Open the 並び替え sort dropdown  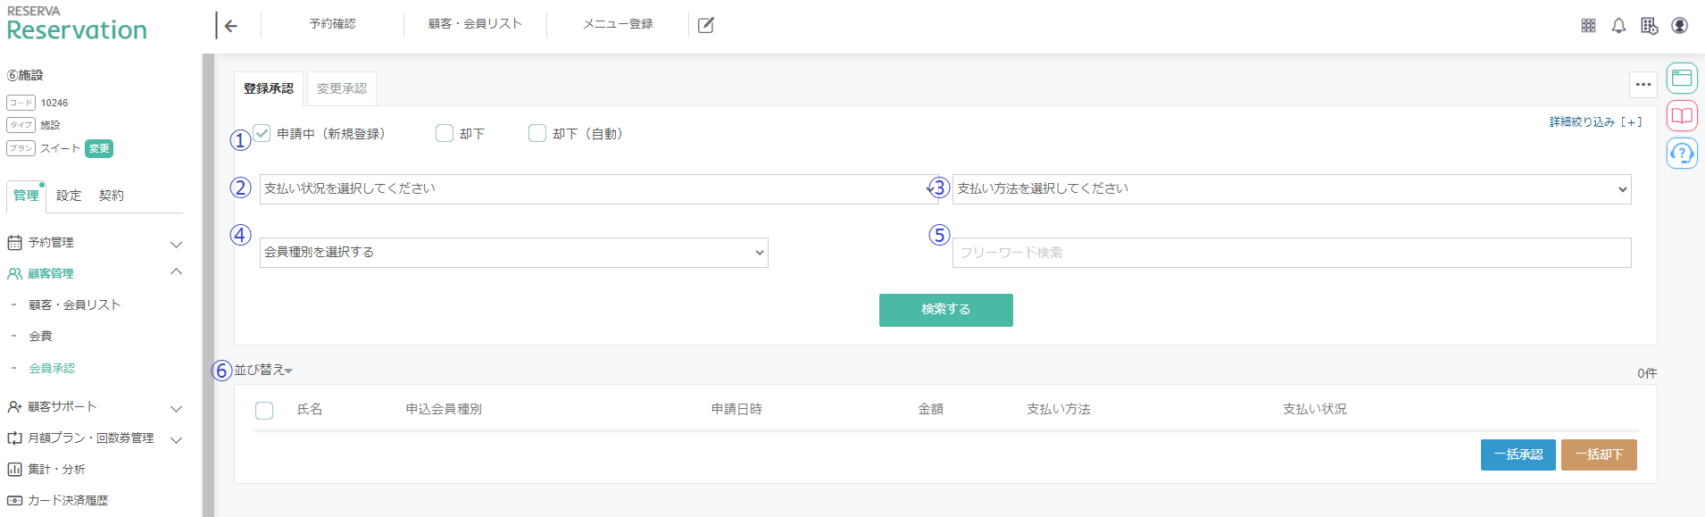pyautogui.click(x=263, y=370)
